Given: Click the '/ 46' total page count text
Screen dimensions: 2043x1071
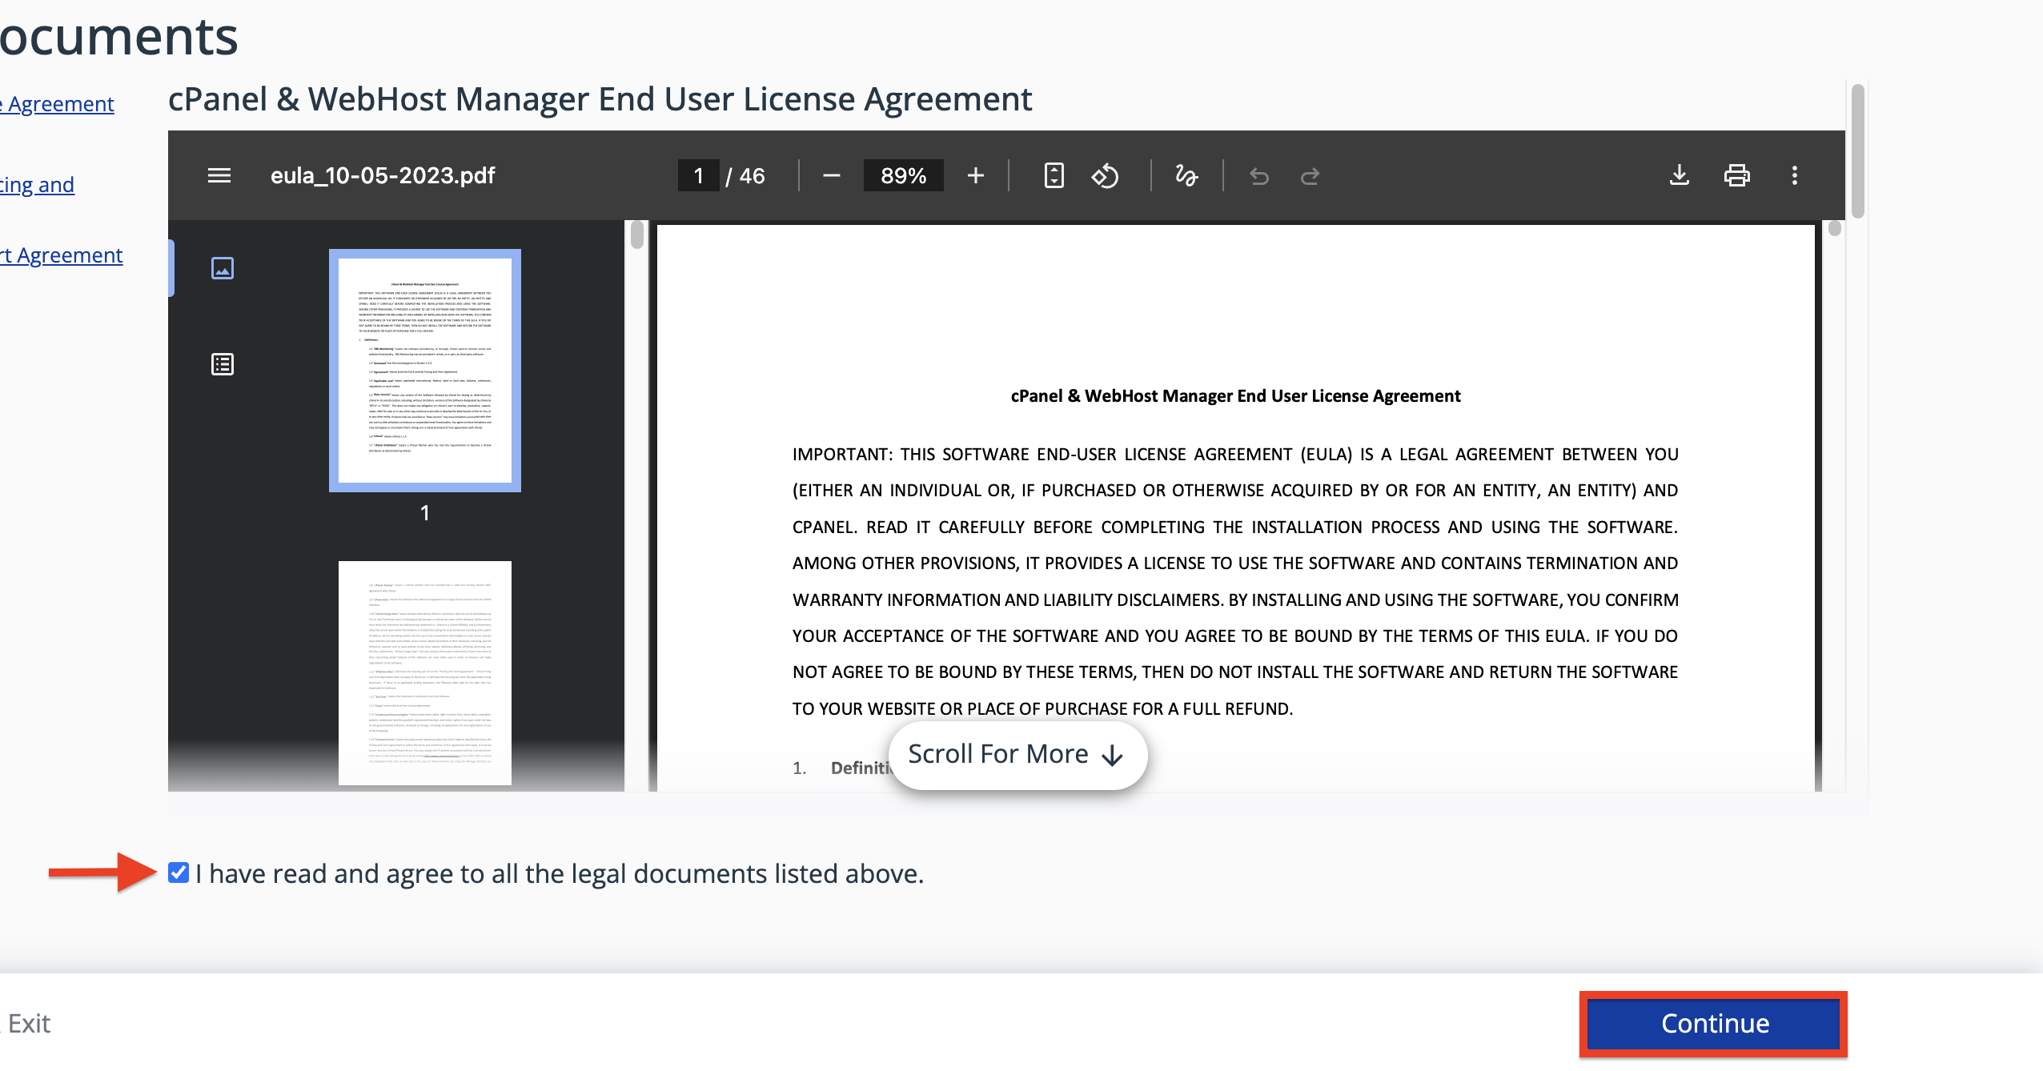Looking at the screenshot, I should pyautogui.click(x=745, y=176).
